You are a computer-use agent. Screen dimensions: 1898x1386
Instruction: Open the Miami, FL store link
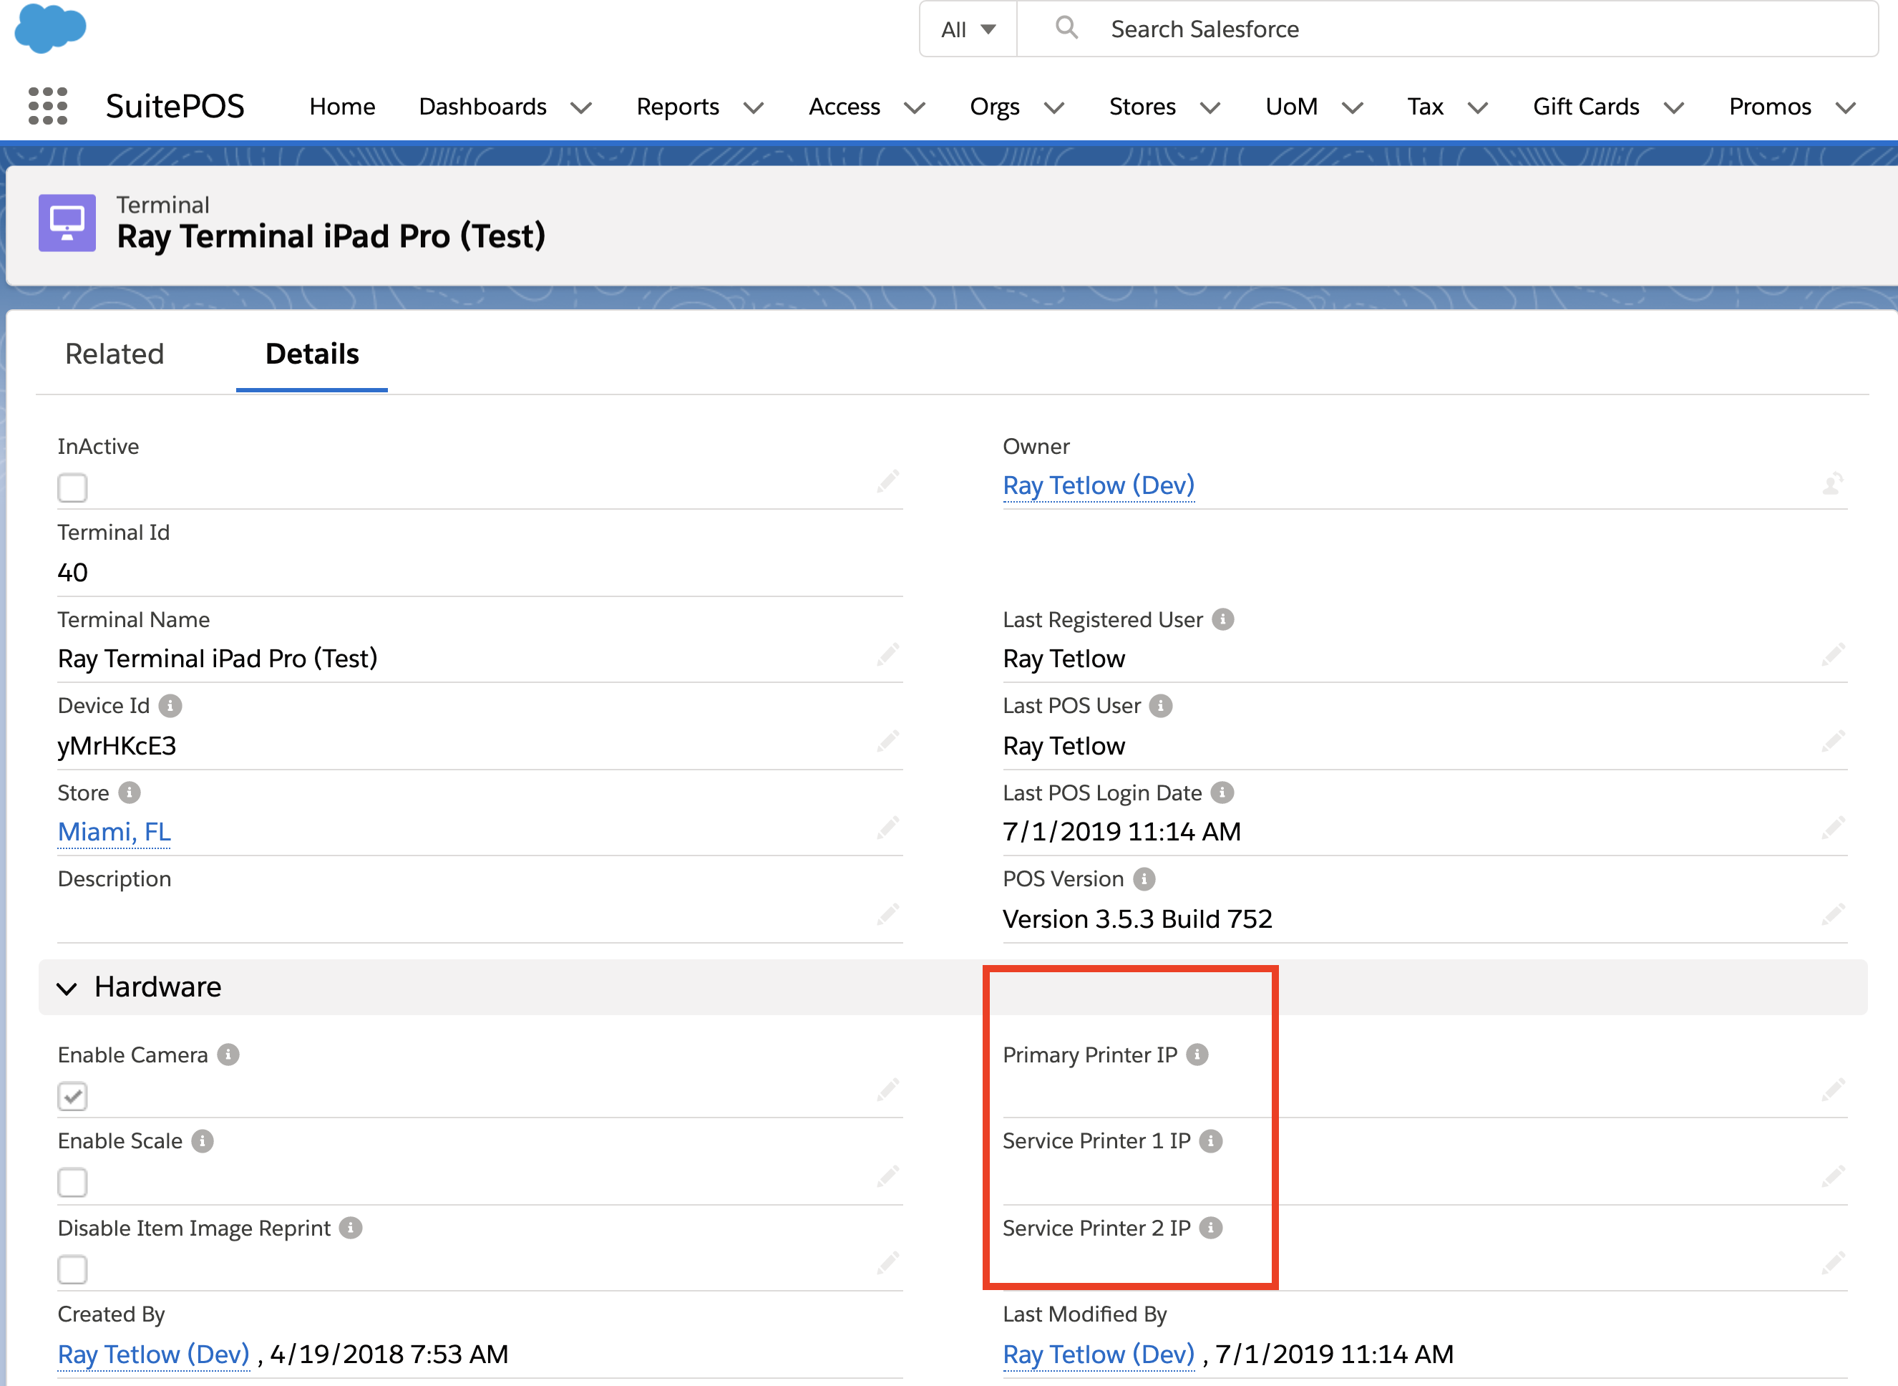pos(114,831)
